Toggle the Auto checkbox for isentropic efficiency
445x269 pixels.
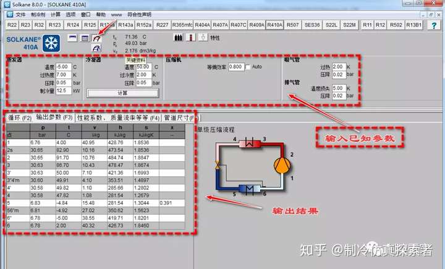tap(248, 67)
